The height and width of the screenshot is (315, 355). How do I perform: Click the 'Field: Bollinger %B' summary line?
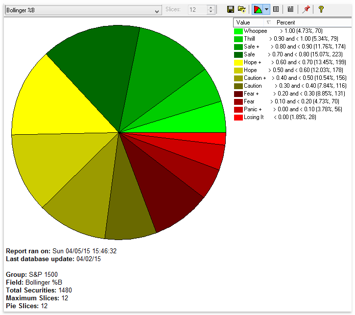tap(34, 282)
